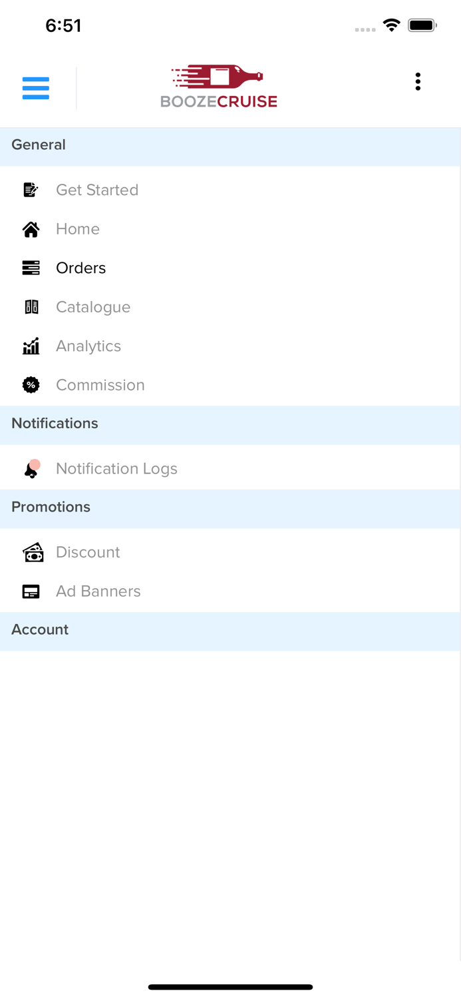The image size is (461, 999).
Task: Open the Orders menu item
Action: [81, 268]
